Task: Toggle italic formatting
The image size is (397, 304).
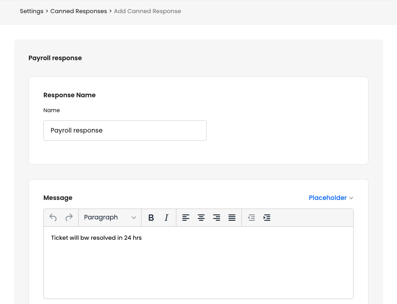Action: pyautogui.click(x=166, y=218)
